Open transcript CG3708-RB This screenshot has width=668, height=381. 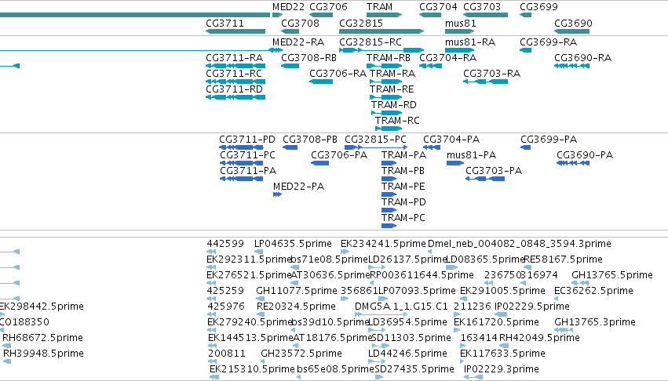tap(308, 58)
